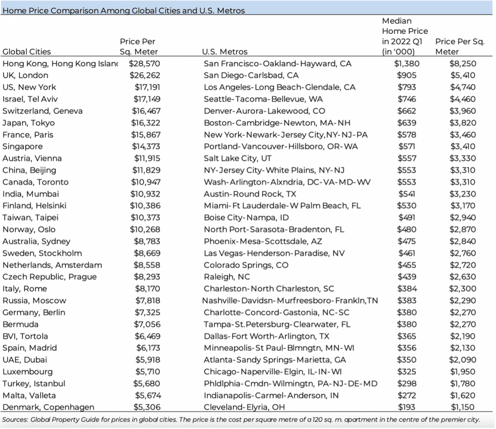The width and height of the screenshot is (496, 429).
Task: Select 'Hong Kong, Hong Kong Island' row label
Action: tap(60, 64)
